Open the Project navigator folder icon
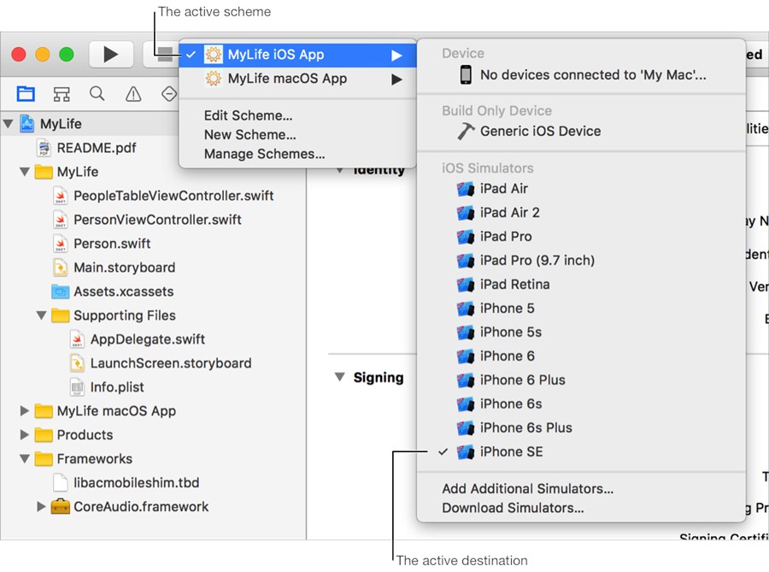769x572 pixels. click(x=26, y=93)
